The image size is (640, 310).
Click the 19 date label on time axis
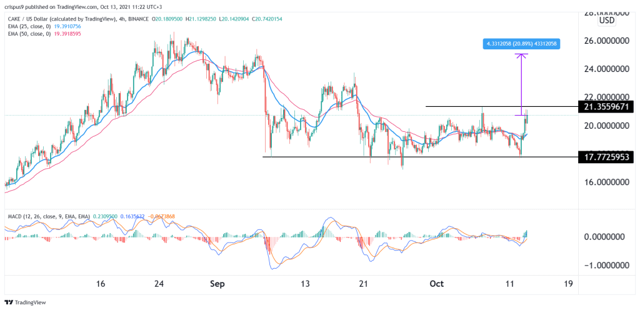[x=567, y=284]
